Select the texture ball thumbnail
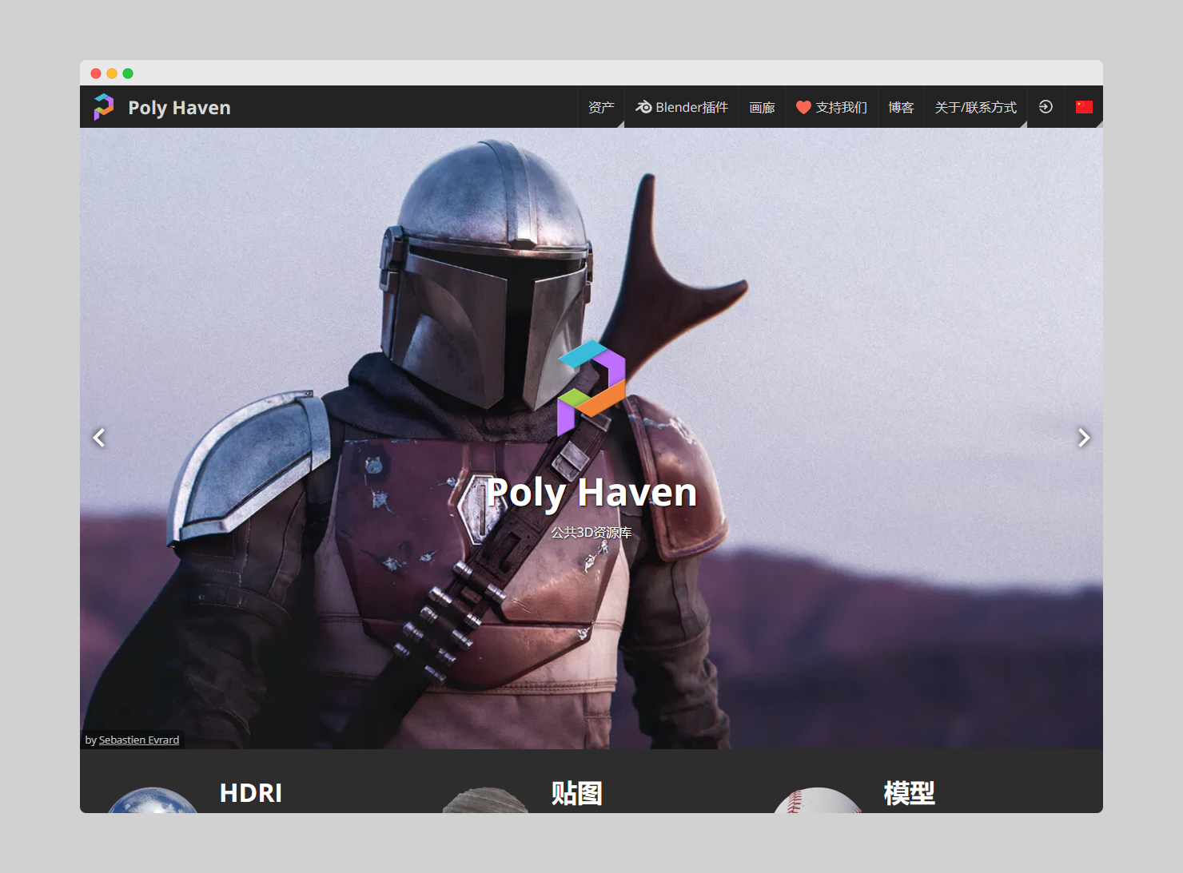 click(485, 801)
